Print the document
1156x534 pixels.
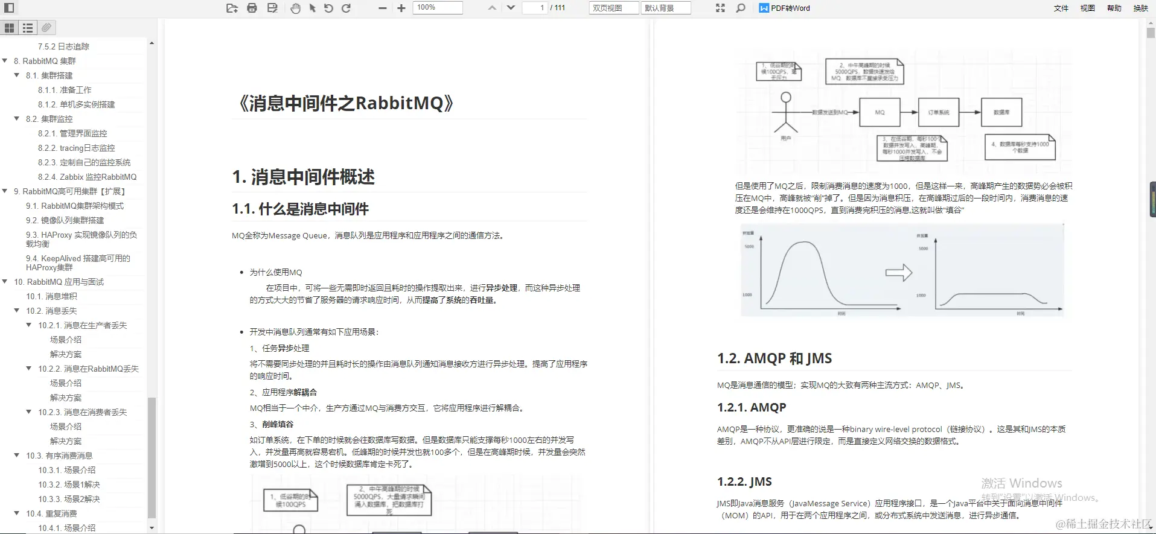(252, 8)
